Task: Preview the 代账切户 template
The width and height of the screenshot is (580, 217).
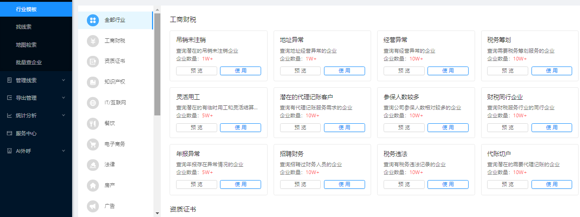Action: (x=508, y=184)
